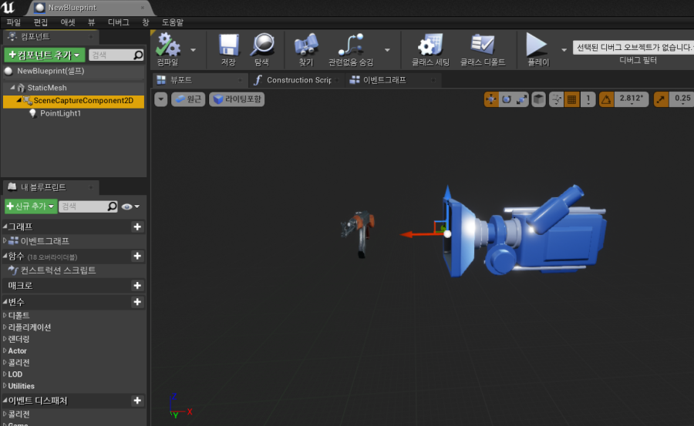Screen dimensions: 694x426
Task: Add new 이벤트 디스패처 with plus button
Action: (x=137, y=401)
